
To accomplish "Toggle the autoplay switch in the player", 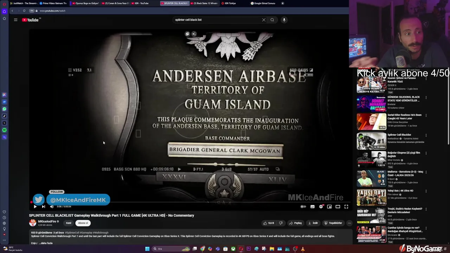I will point(303,207).
